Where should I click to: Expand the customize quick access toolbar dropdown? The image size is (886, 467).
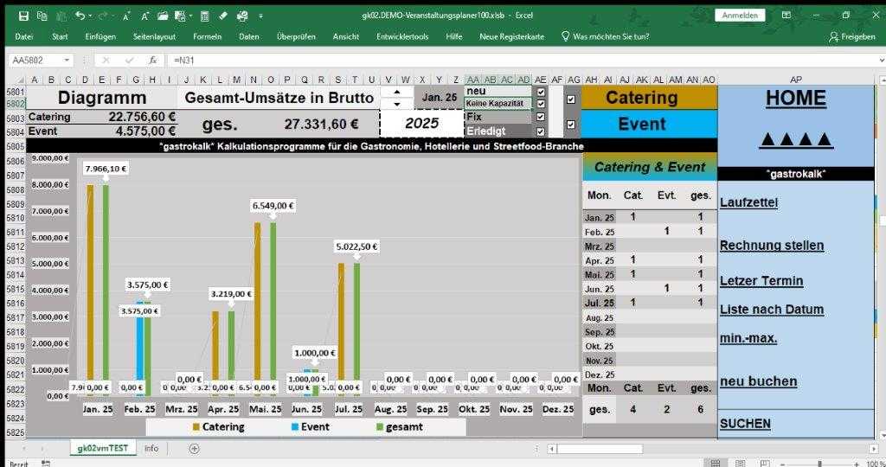(x=261, y=16)
